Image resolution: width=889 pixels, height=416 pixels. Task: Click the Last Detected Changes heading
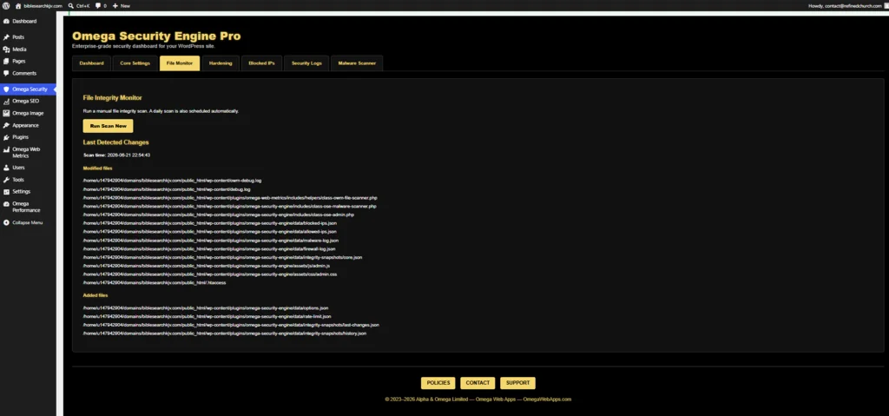[x=115, y=142]
